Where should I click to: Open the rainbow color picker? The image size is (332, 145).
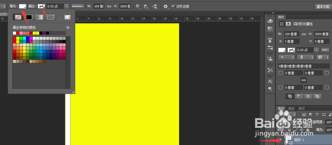pos(67,17)
